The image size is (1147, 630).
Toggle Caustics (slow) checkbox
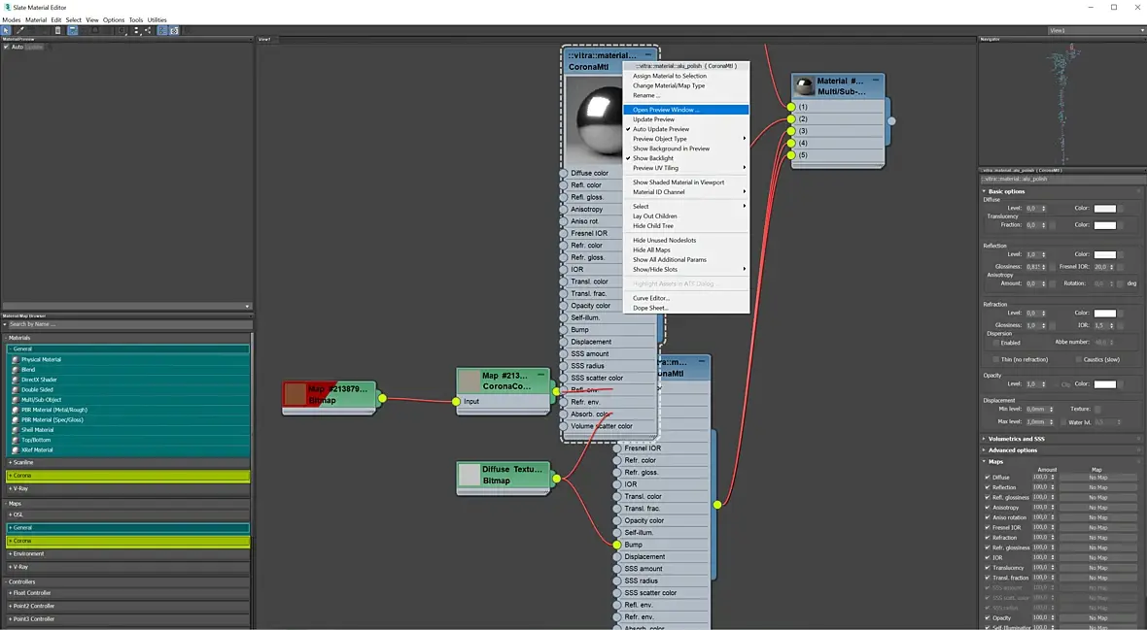[1078, 359]
